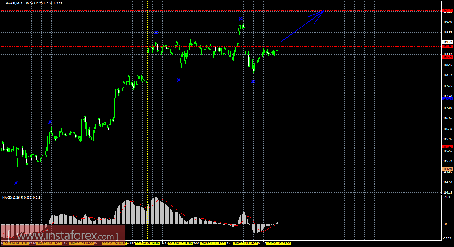Select the 2017.01.12 23:00 time marker
The image size is (454, 247).
279,244
